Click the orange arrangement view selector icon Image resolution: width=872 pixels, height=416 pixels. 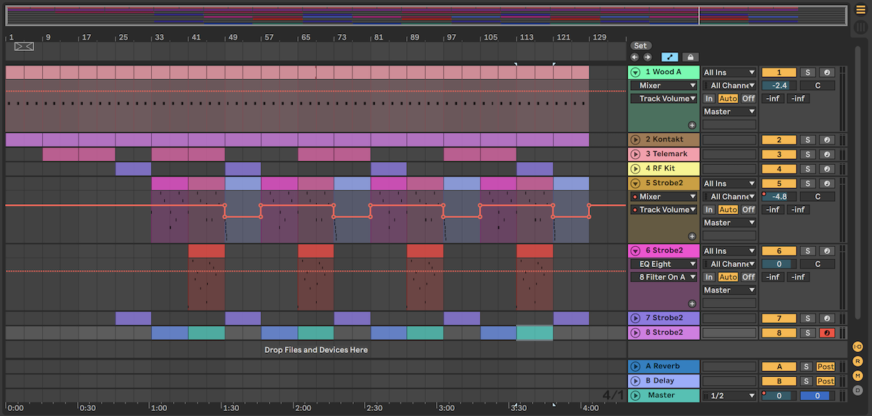pos(860,11)
